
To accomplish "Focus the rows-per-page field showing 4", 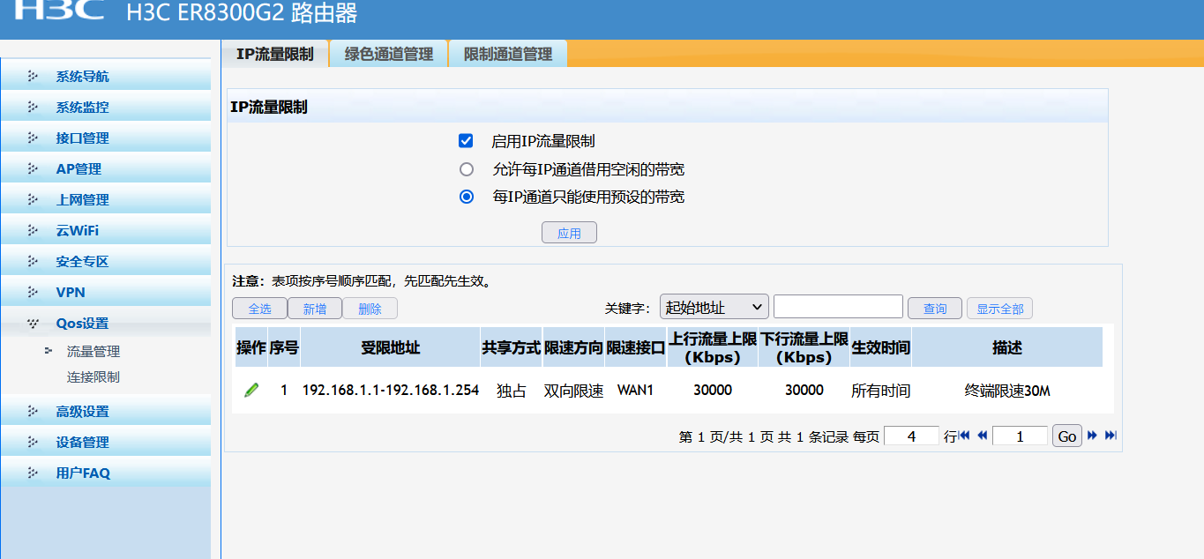I will pyautogui.click(x=911, y=436).
